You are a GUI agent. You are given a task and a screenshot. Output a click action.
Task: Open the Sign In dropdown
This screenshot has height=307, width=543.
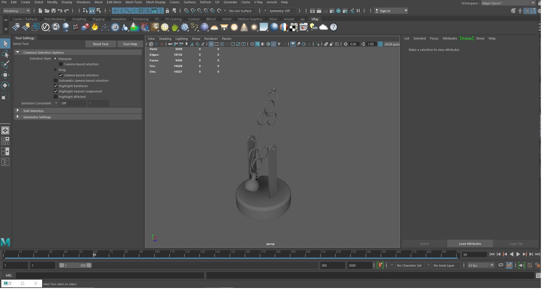391,11
